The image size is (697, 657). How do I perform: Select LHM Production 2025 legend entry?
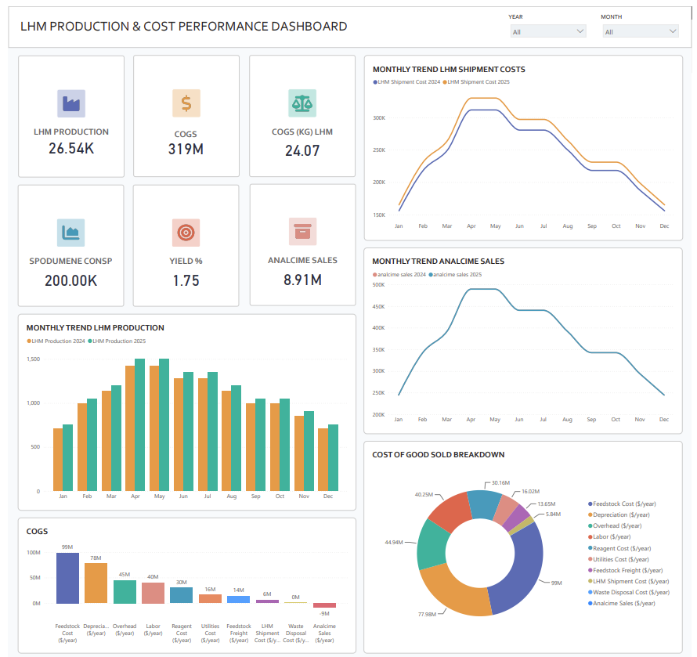pos(117,341)
